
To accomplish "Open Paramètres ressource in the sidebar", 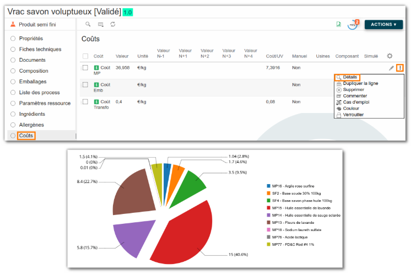I will point(45,103).
